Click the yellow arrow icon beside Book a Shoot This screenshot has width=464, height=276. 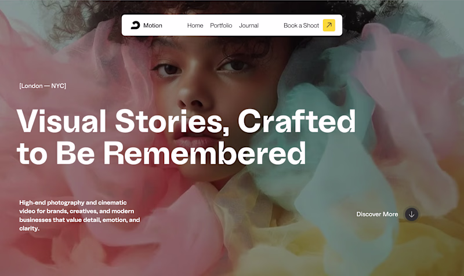click(329, 25)
